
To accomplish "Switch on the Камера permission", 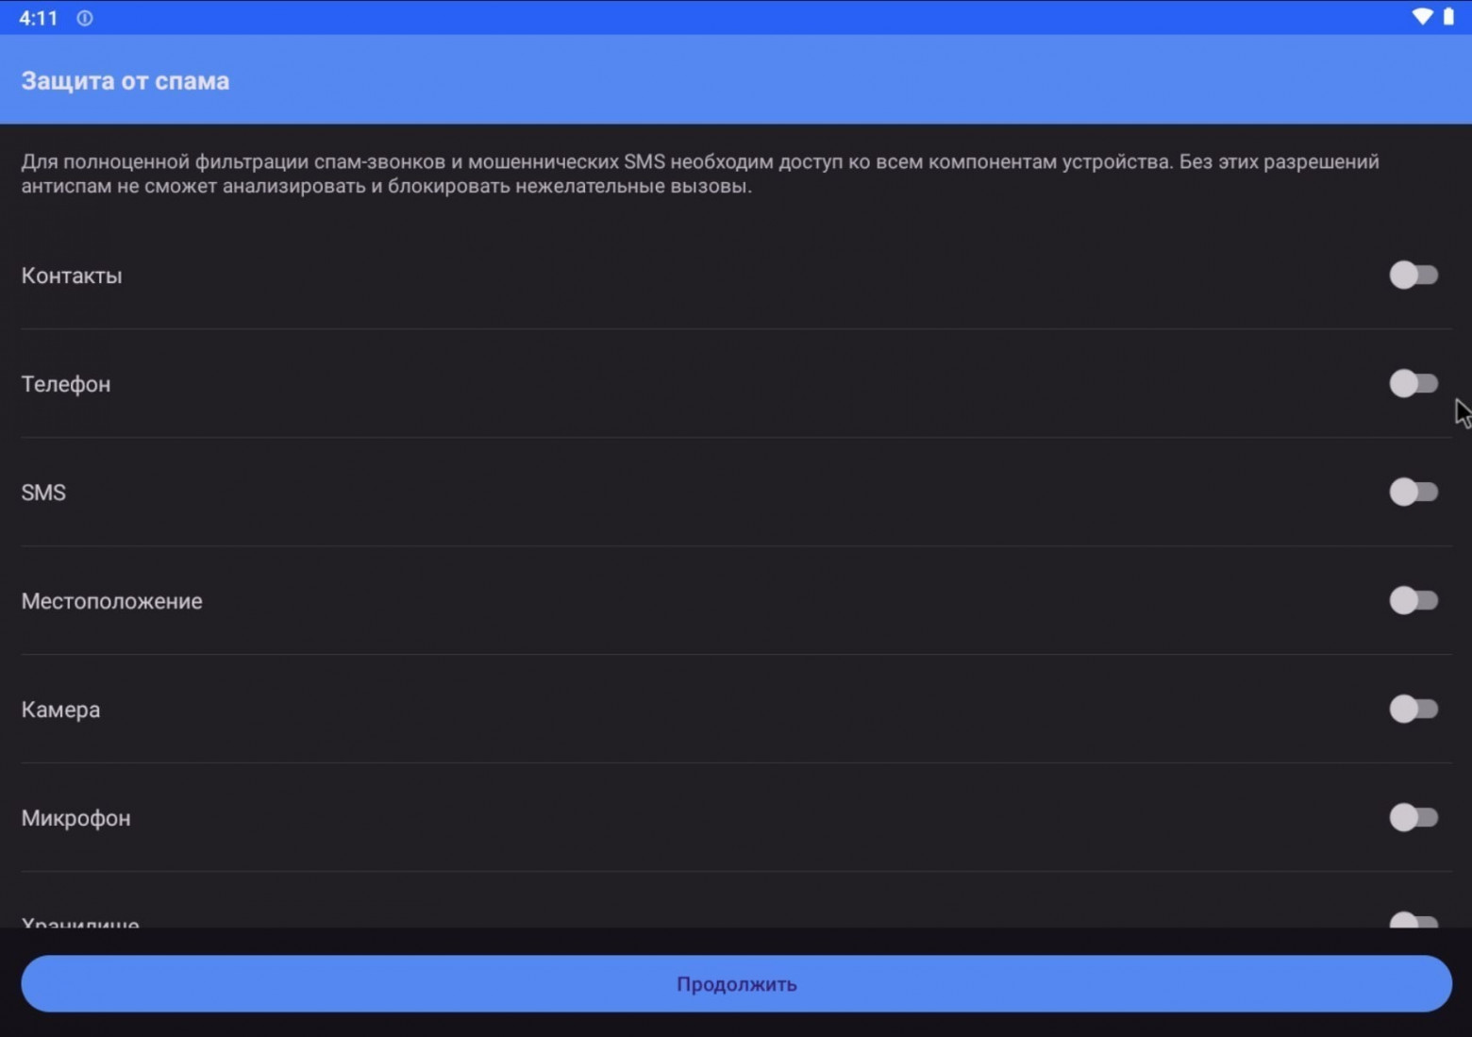I will [1413, 710].
